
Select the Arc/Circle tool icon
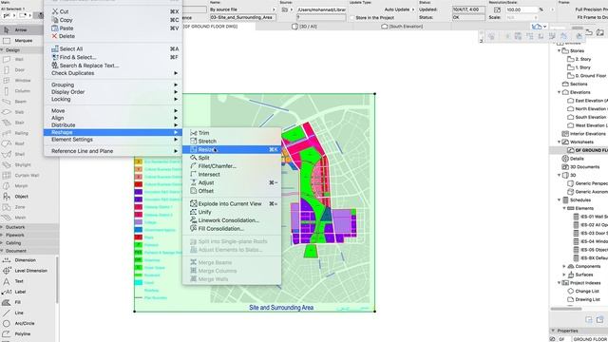click(x=7, y=323)
